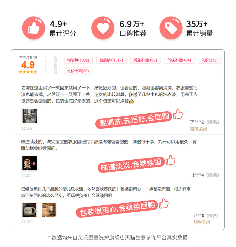This screenshot has width=236, height=247.
Task: Select the 很划算(1002) review tag
Action: point(78,60)
